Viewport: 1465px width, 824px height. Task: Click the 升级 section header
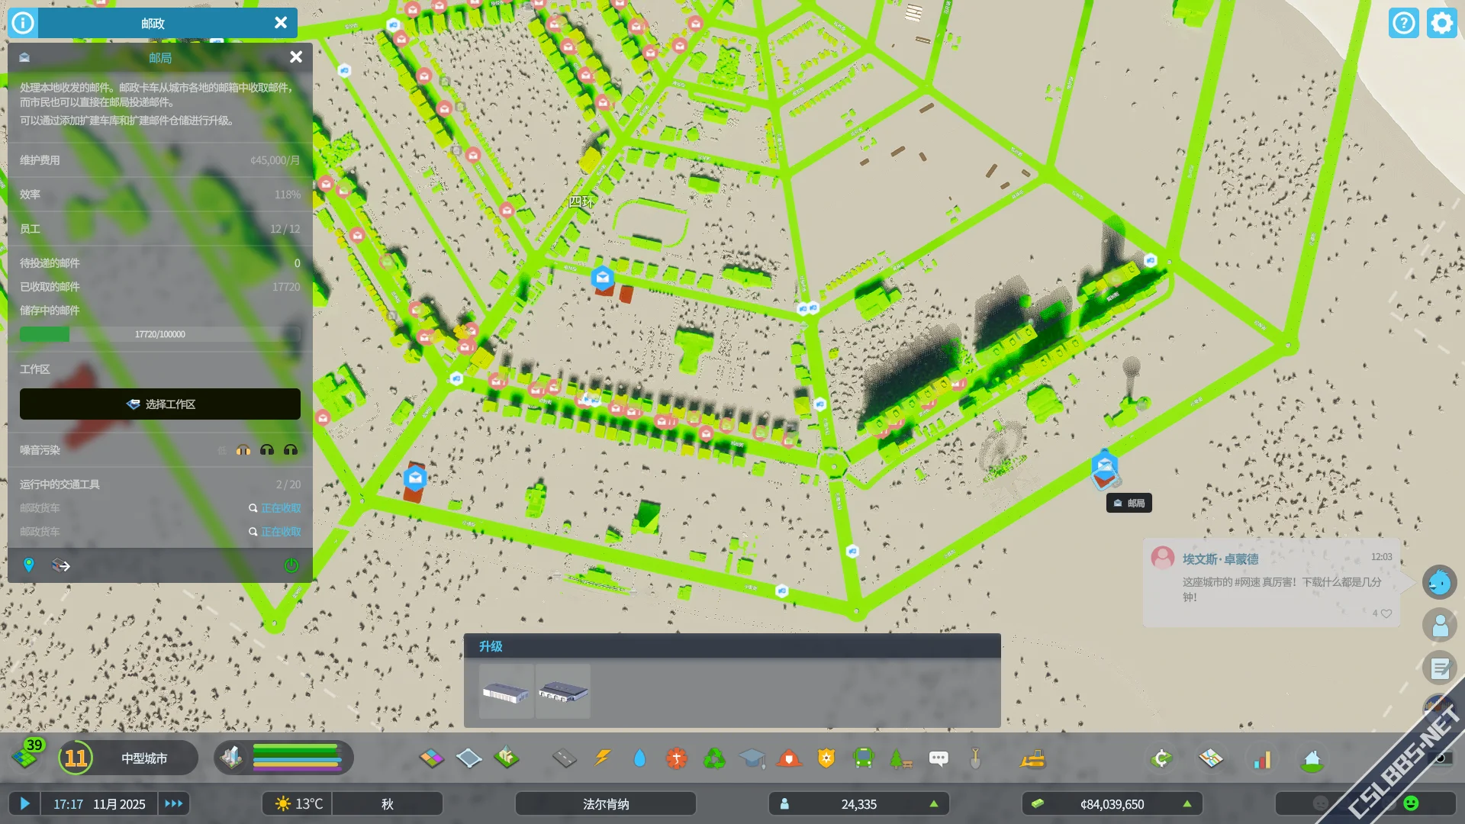(x=732, y=646)
